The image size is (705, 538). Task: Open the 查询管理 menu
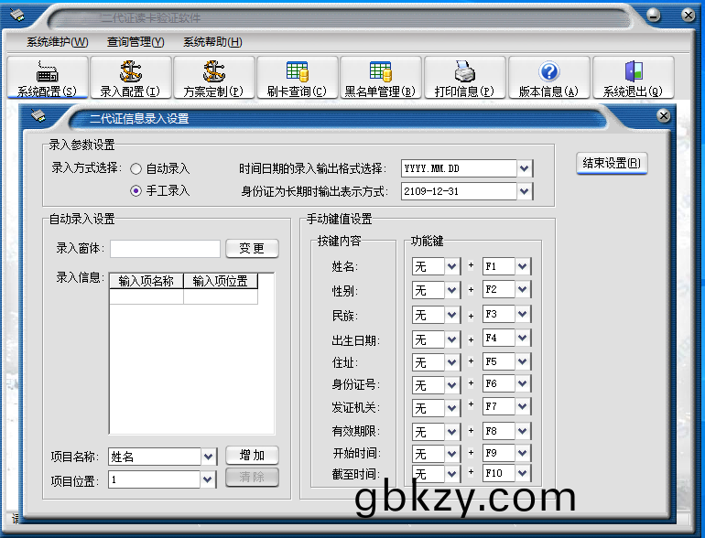pos(136,42)
